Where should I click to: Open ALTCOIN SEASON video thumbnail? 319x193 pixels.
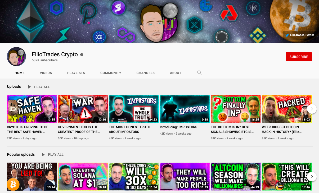click(x=236, y=176)
